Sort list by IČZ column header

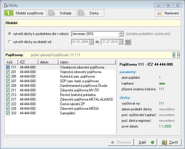[28, 62]
